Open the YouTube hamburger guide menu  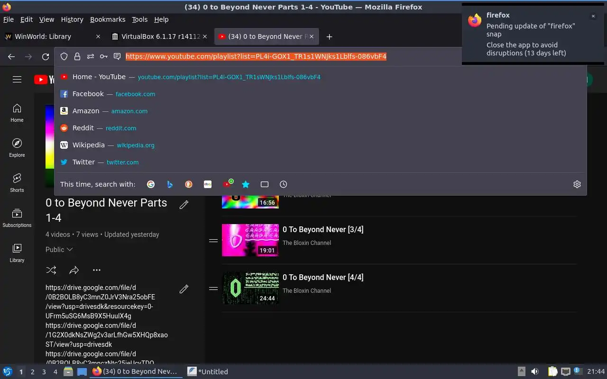(17, 80)
